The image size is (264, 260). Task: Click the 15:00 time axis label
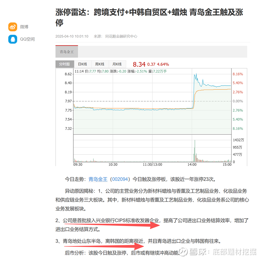[227, 165]
